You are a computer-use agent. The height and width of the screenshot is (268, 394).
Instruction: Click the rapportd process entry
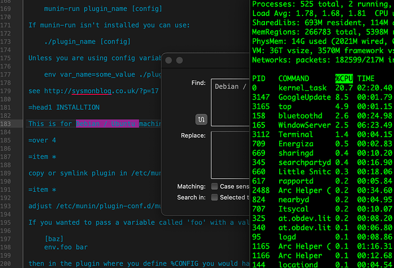(323, 181)
